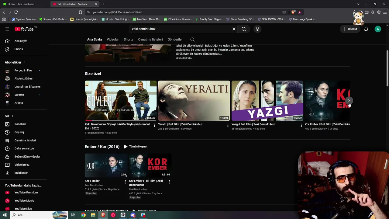
Task: Open options menu for Söyleşi video
Action: [x=154, y=125]
